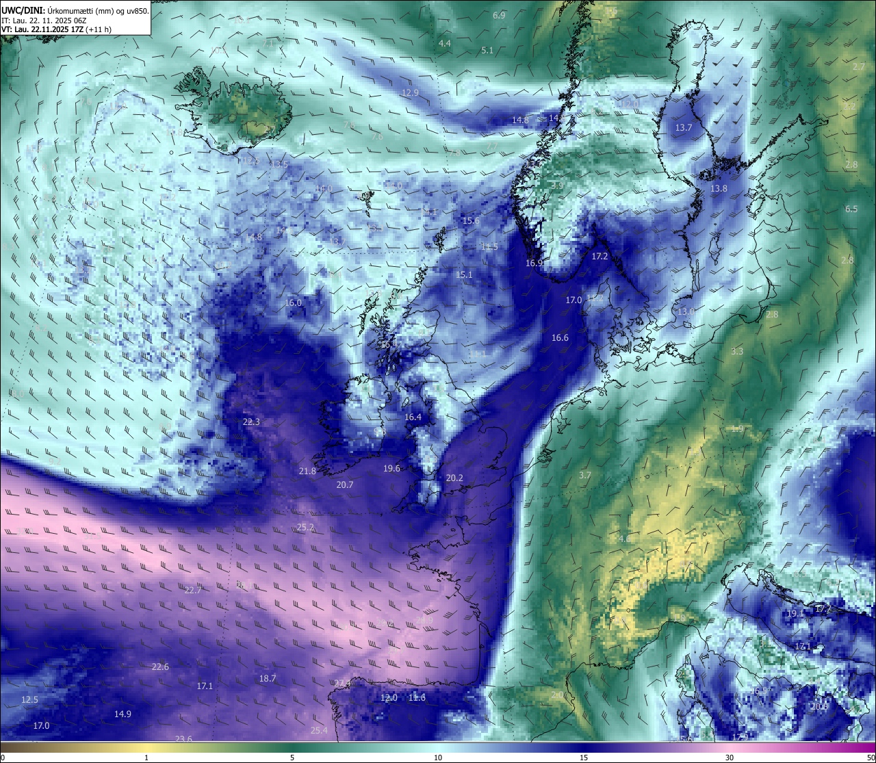
Task: Click the 13.0 value on the map
Action: coord(686,311)
